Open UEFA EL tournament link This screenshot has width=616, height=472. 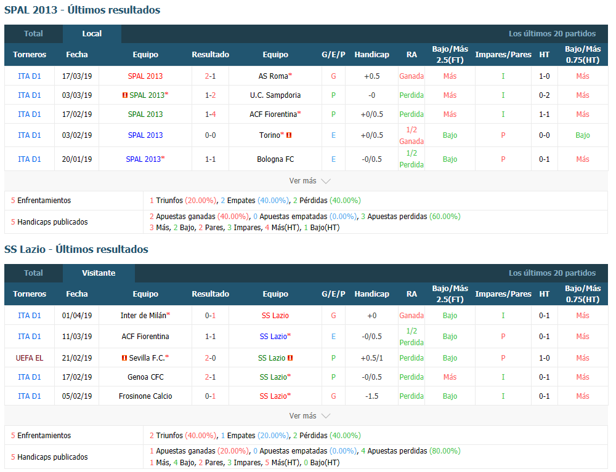30,358
